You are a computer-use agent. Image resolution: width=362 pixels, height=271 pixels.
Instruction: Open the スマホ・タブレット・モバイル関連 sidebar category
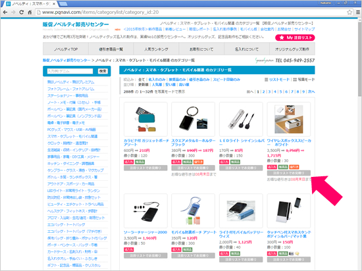tap(72, 137)
